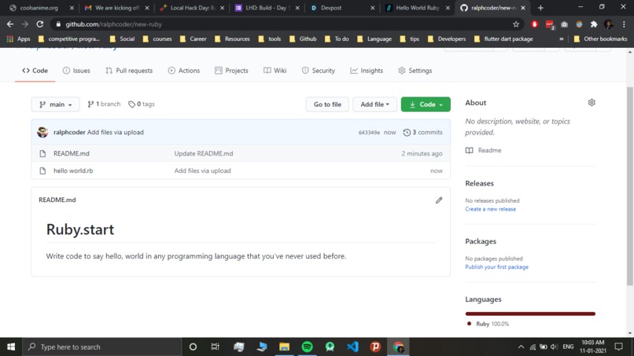The height and width of the screenshot is (356, 634).
Task: Open About settings gear icon
Action: click(x=592, y=103)
